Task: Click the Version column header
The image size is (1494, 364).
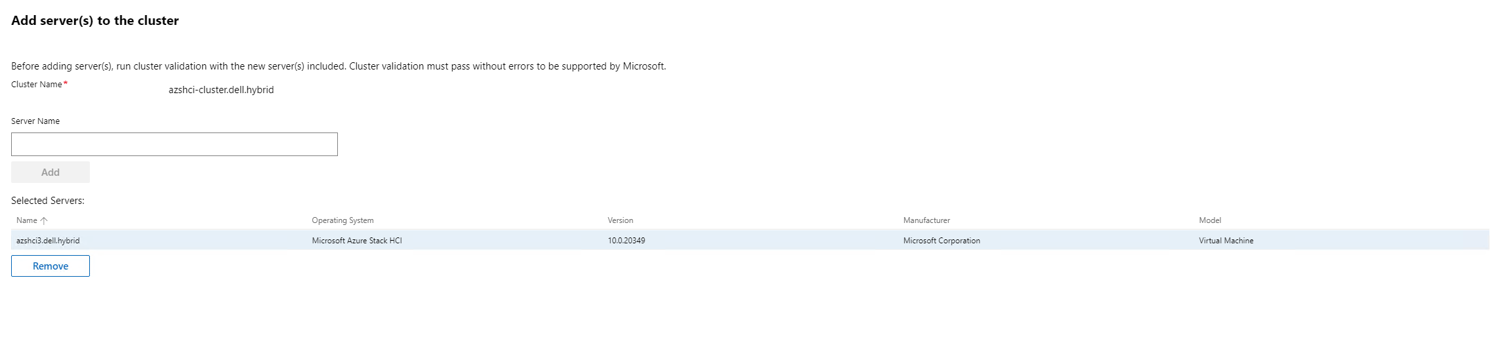Action: [x=620, y=220]
